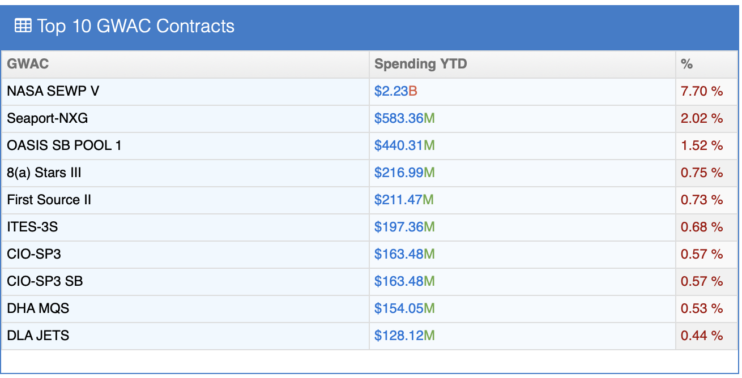Viewport: 742px width, 378px height.
Task: Click the % column header
Action: coord(687,64)
